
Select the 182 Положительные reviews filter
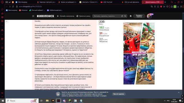point(104,28)
